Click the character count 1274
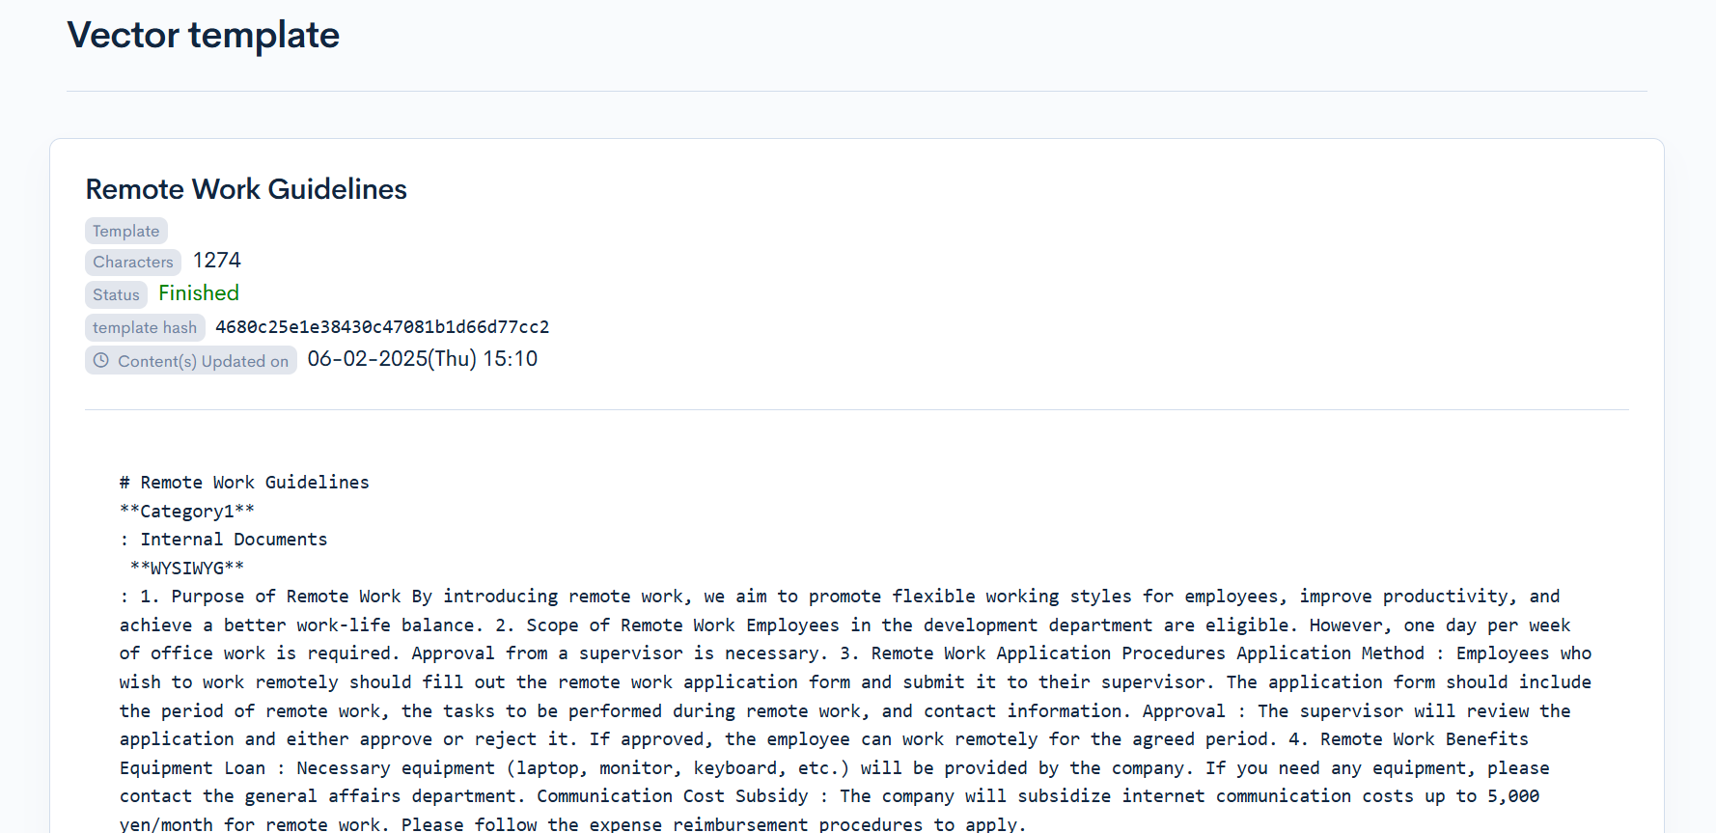Screen dimensions: 1716x833 [217, 261]
